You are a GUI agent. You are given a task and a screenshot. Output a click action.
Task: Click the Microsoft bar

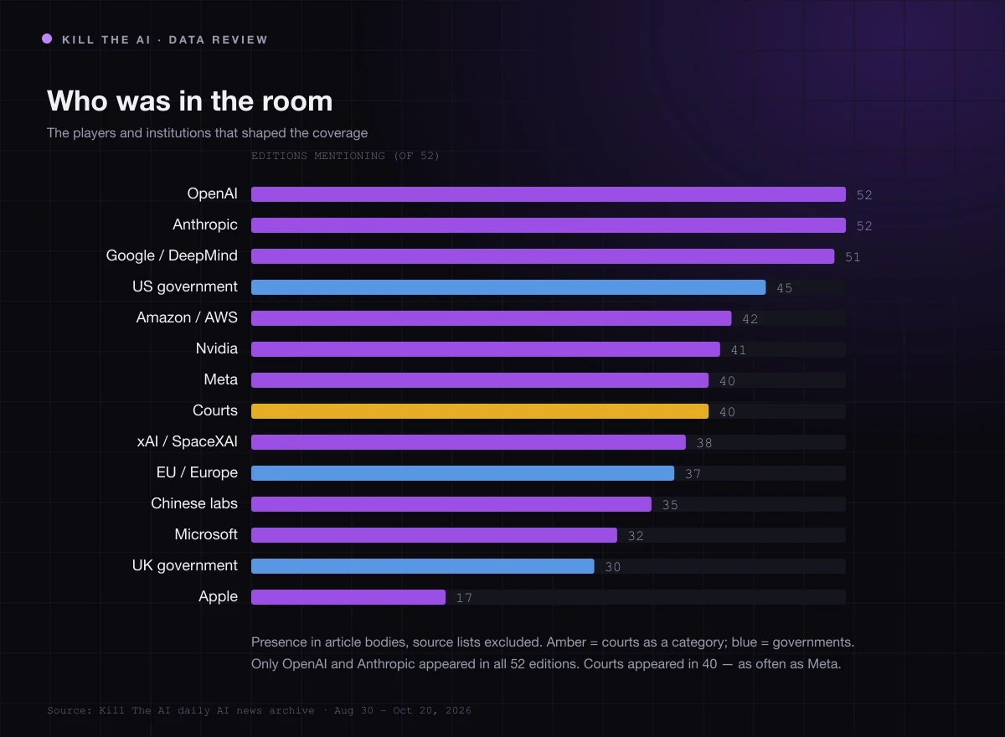tap(434, 535)
